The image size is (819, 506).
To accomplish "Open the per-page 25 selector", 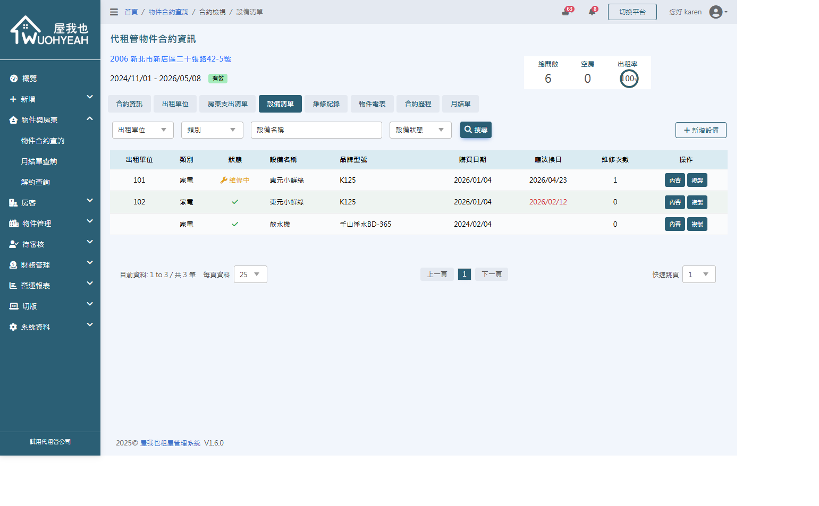I will tap(250, 274).
